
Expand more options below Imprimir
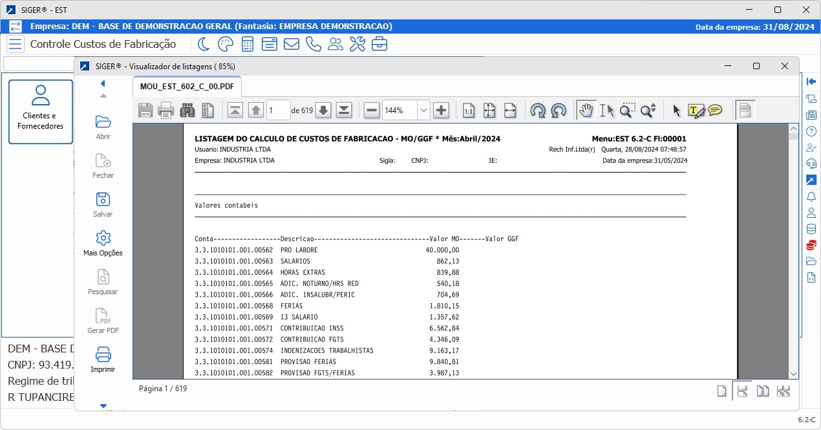coord(103,406)
